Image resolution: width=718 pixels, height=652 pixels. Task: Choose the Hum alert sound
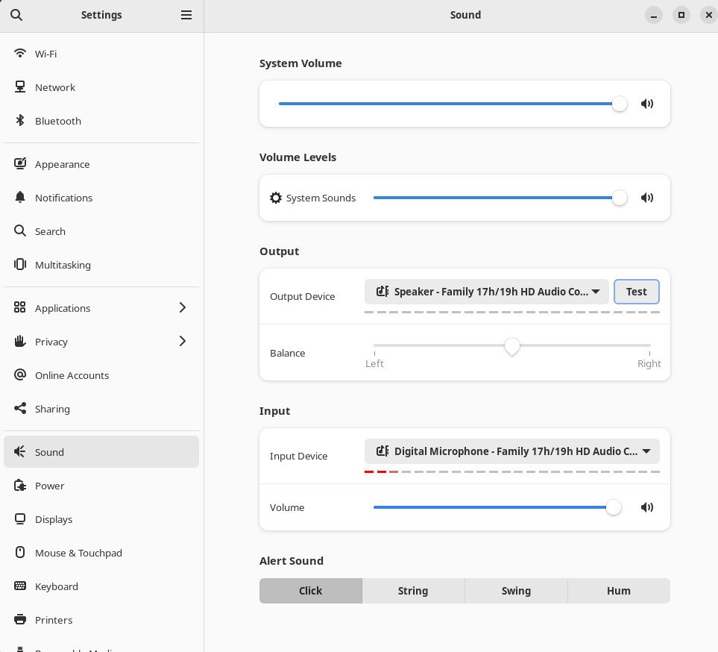[618, 591]
